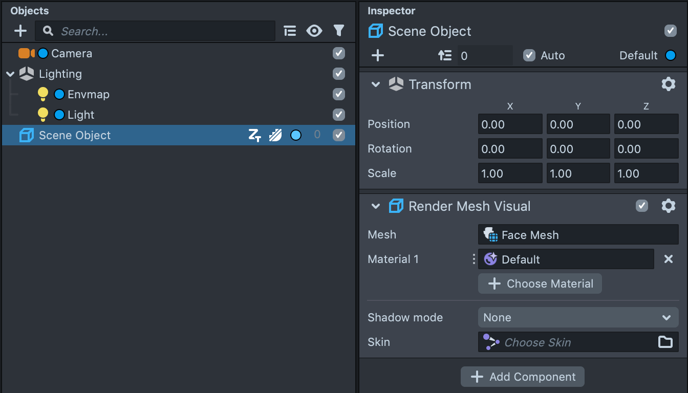Toggle hierarchy list view icon
688x393 pixels.
[x=290, y=31]
